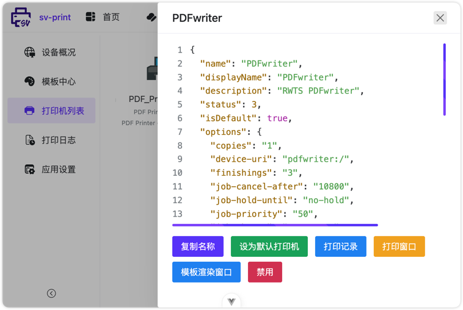Image resolution: width=463 pixels, height=310 pixels.
Task: Click the 设备概况 globe icon
Action: click(x=29, y=52)
